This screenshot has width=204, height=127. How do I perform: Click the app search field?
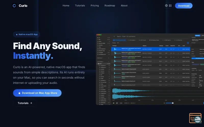(151, 37)
